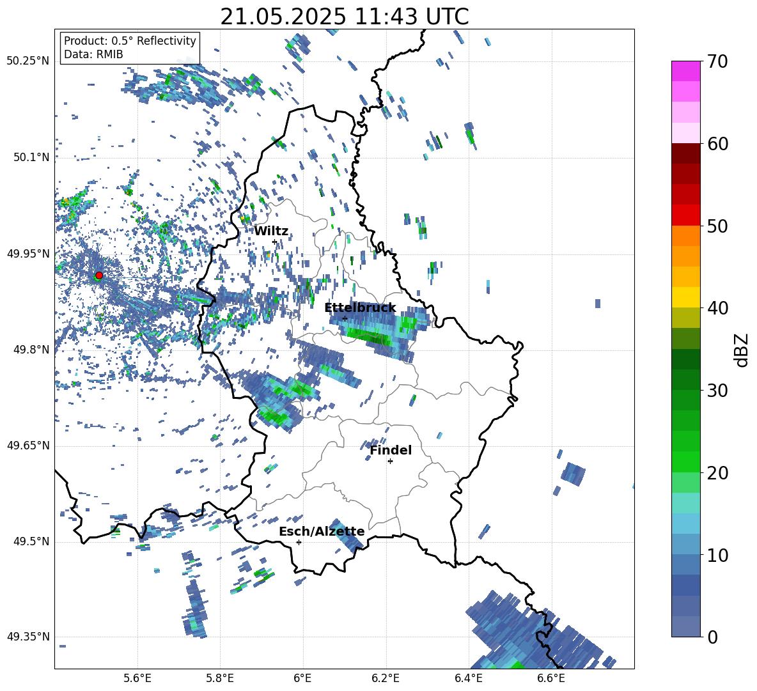Screen dimensions: 757x691
Task: Click the 5.6°E longitude label
Action: click(x=137, y=678)
